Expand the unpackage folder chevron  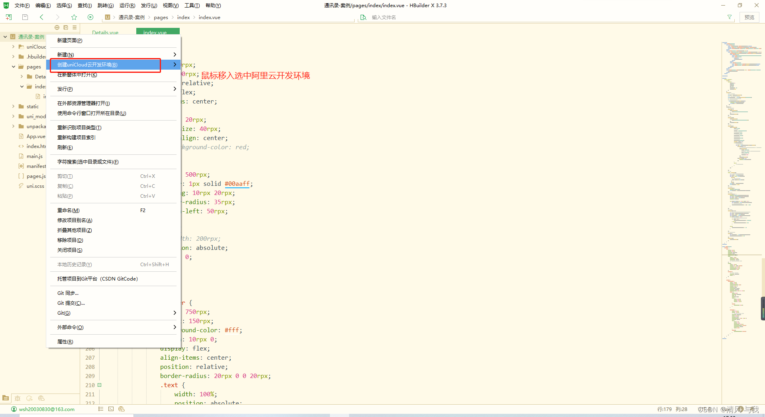coord(13,126)
